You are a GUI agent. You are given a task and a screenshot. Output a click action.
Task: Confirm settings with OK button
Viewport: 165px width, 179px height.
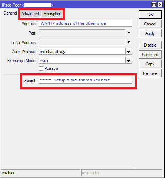tap(150, 15)
